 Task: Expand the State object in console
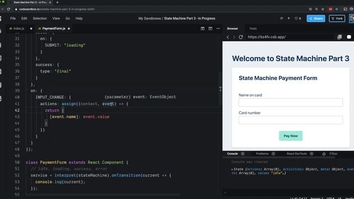click(x=232, y=169)
